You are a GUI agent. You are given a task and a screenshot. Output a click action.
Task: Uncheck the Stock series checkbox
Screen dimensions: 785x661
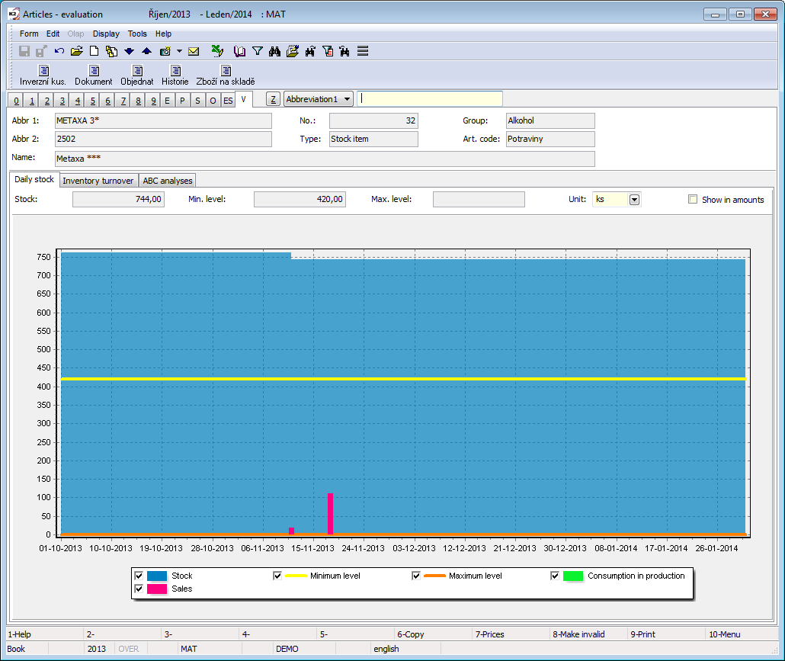click(139, 576)
